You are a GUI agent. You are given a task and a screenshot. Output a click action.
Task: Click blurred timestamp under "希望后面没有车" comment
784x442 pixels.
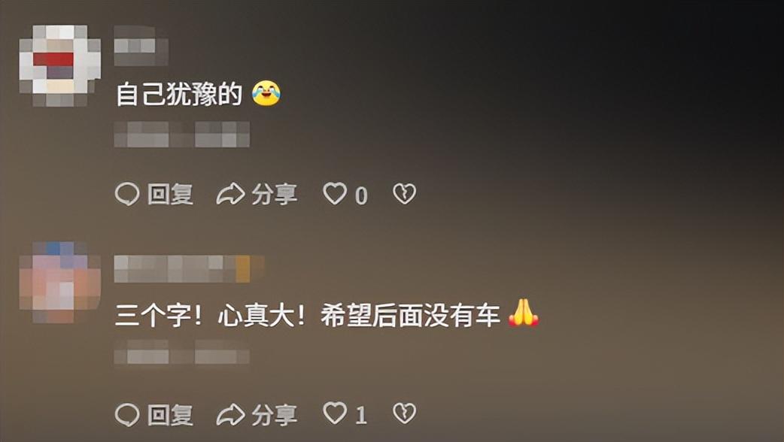182,352
